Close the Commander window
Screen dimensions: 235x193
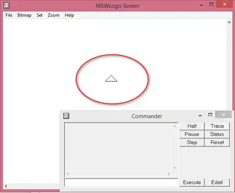pyautogui.click(x=223, y=115)
